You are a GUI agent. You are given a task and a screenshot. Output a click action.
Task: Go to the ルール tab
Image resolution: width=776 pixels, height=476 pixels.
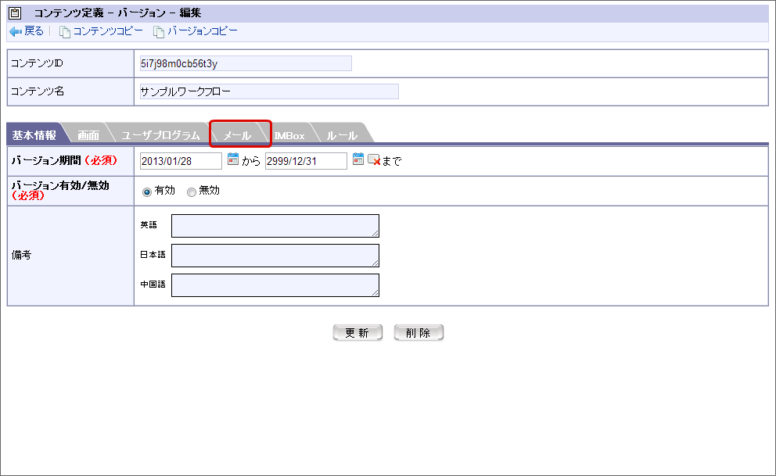click(x=342, y=135)
